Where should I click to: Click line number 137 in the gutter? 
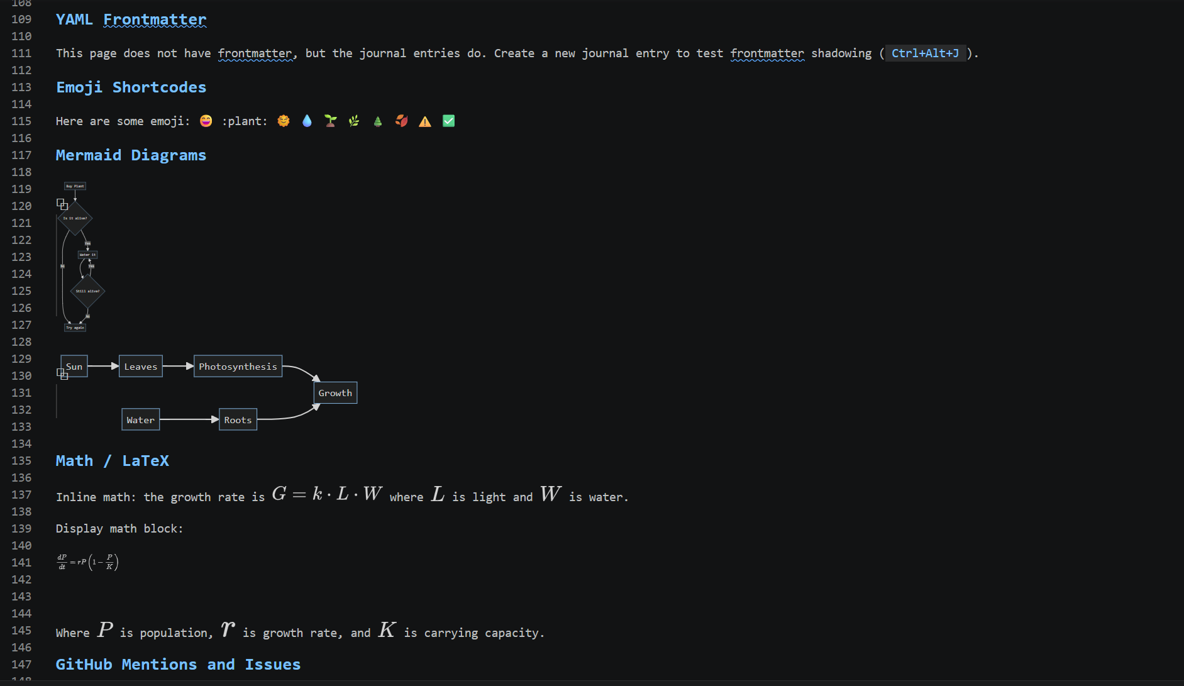[21, 495]
